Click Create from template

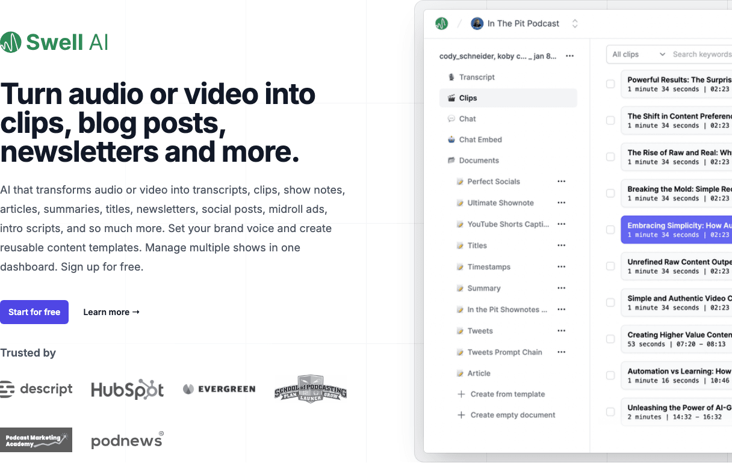501,394
